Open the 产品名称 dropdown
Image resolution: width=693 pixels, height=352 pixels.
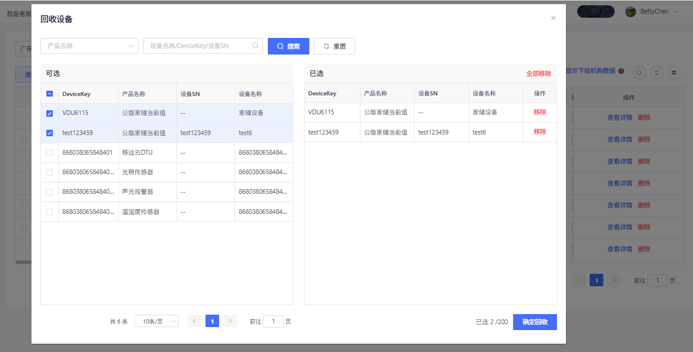pyautogui.click(x=89, y=46)
